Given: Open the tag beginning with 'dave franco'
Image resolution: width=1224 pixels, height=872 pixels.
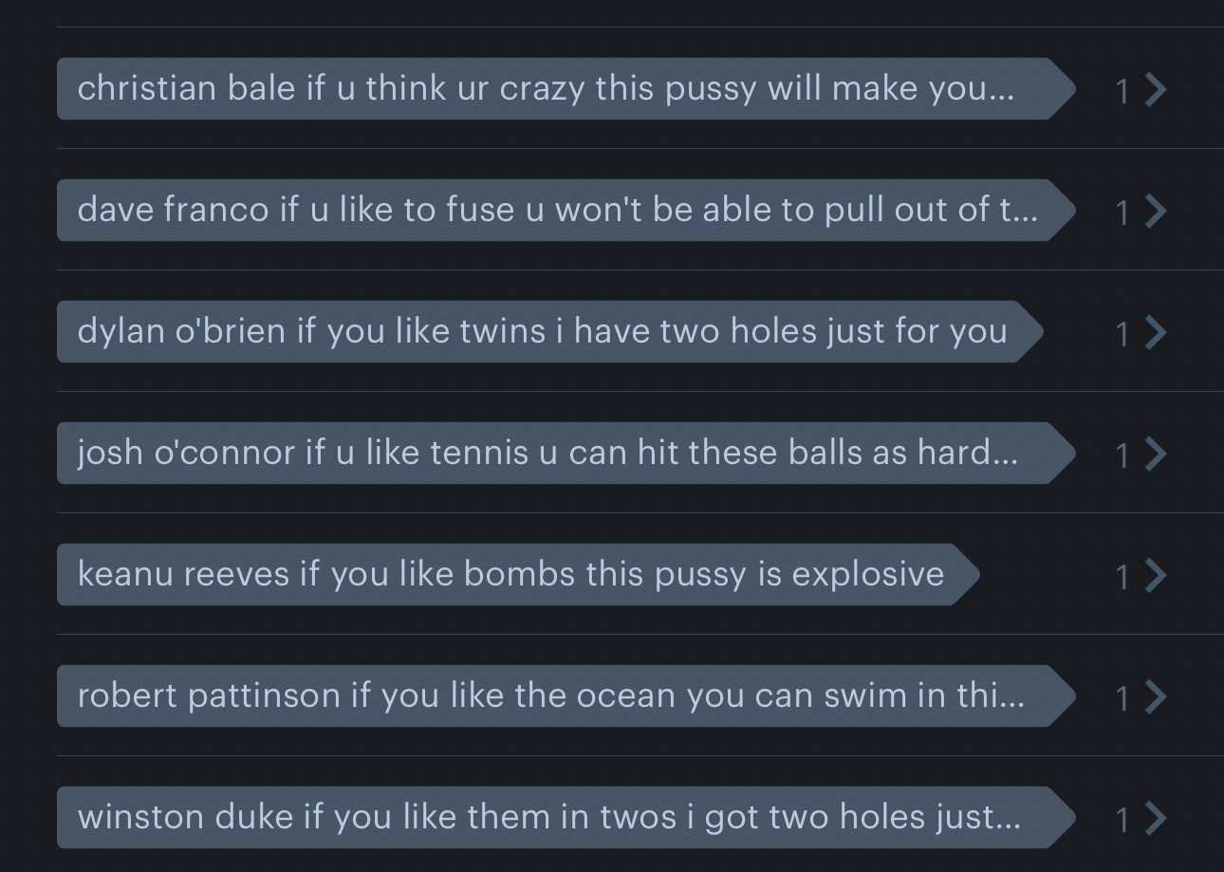Looking at the screenshot, I should point(566,211).
